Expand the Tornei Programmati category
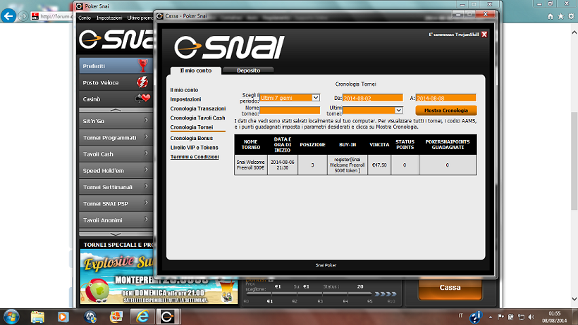Viewport: 578px width, 325px height. pos(116,137)
